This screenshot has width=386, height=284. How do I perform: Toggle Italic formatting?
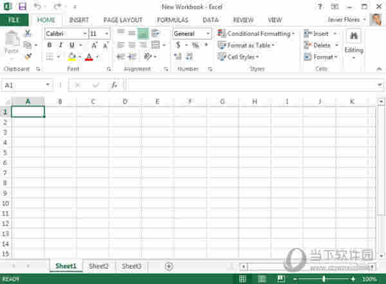pos(60,45)
